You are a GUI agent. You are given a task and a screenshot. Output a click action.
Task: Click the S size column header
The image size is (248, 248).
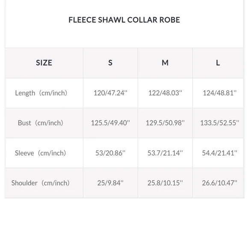(110, 63)
